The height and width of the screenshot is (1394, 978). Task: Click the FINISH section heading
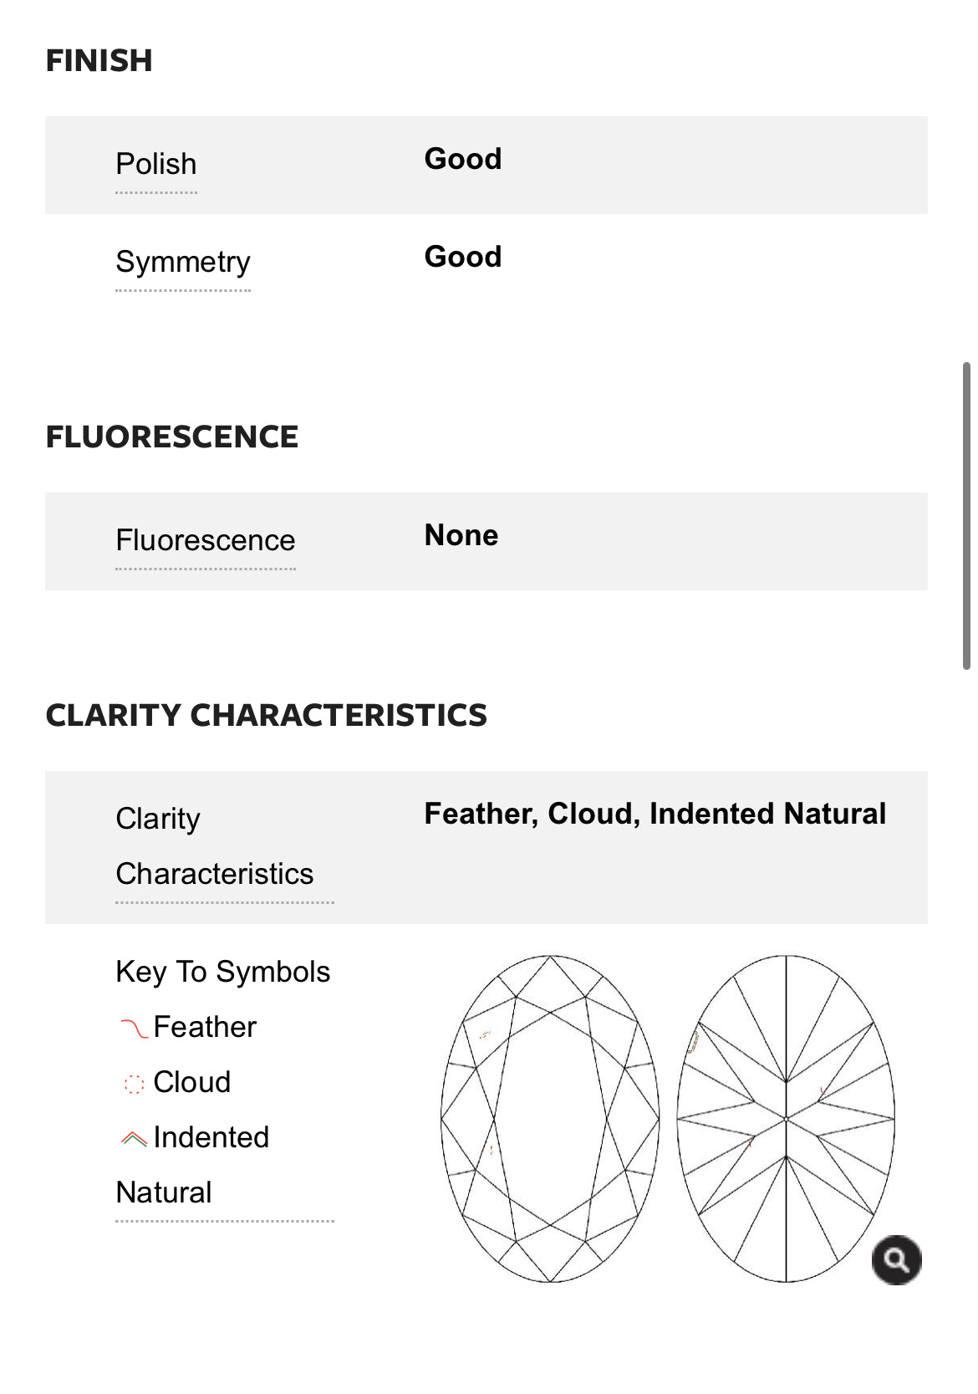point(99,61)
